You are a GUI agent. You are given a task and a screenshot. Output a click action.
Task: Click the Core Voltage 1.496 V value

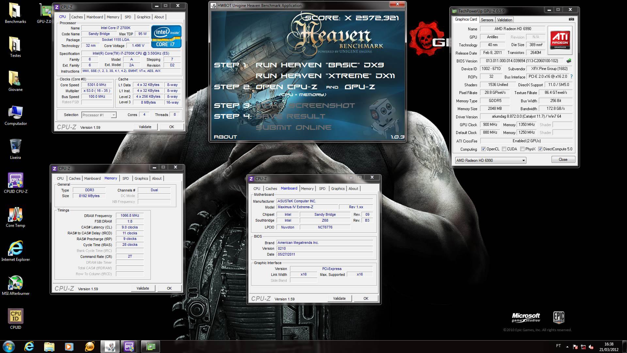tap(138, 45)
